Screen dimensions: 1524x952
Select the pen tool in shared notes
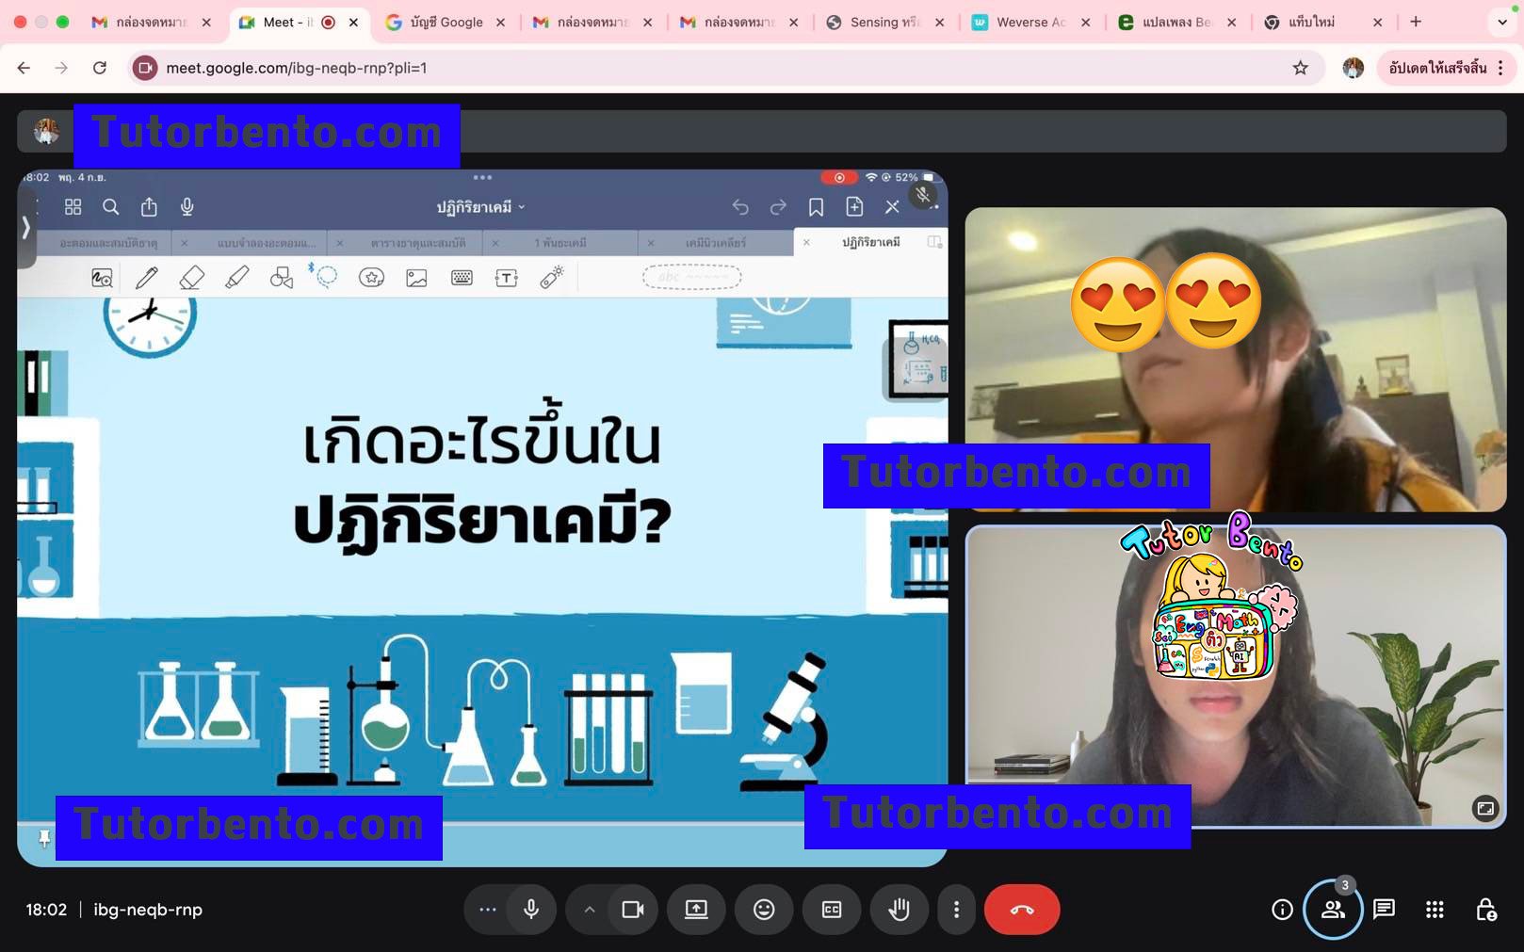tap(146, 278)
